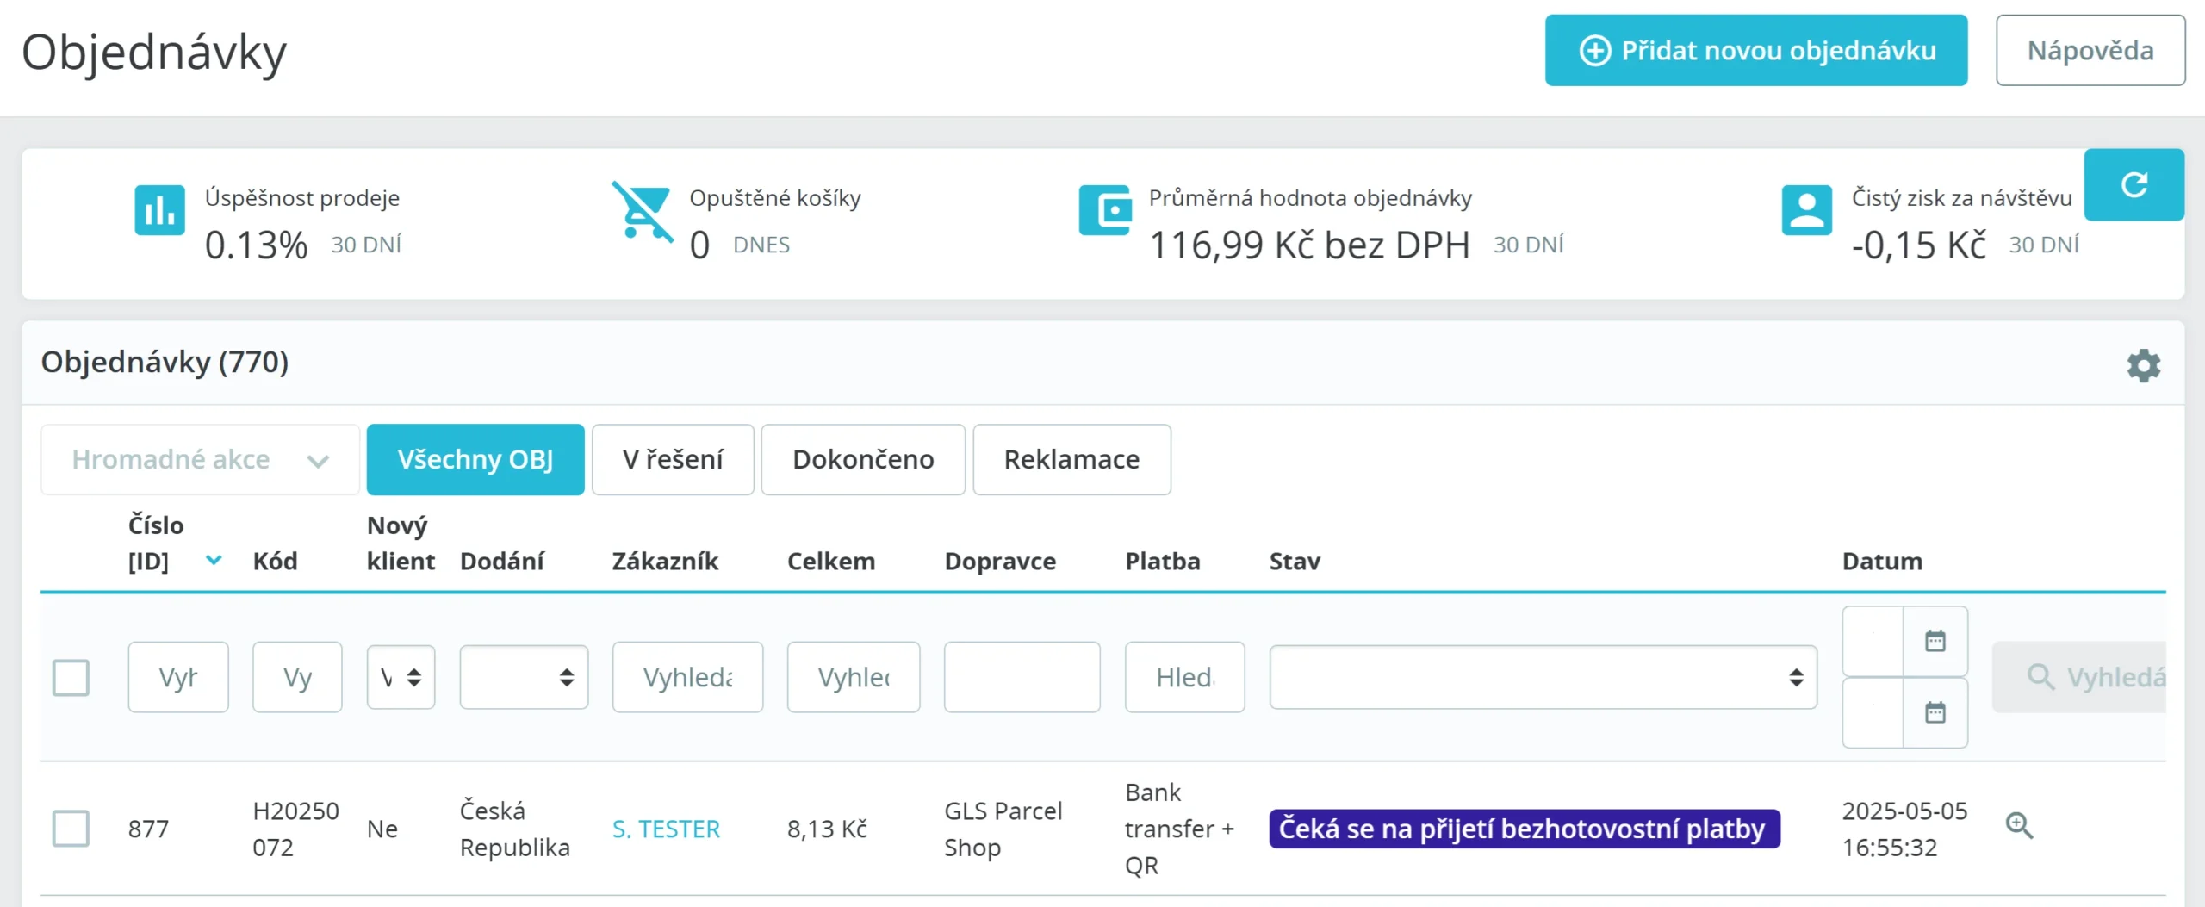Open the orders table settings gear
This screenshot has width=2205, height=907.
coord(2143,365)
